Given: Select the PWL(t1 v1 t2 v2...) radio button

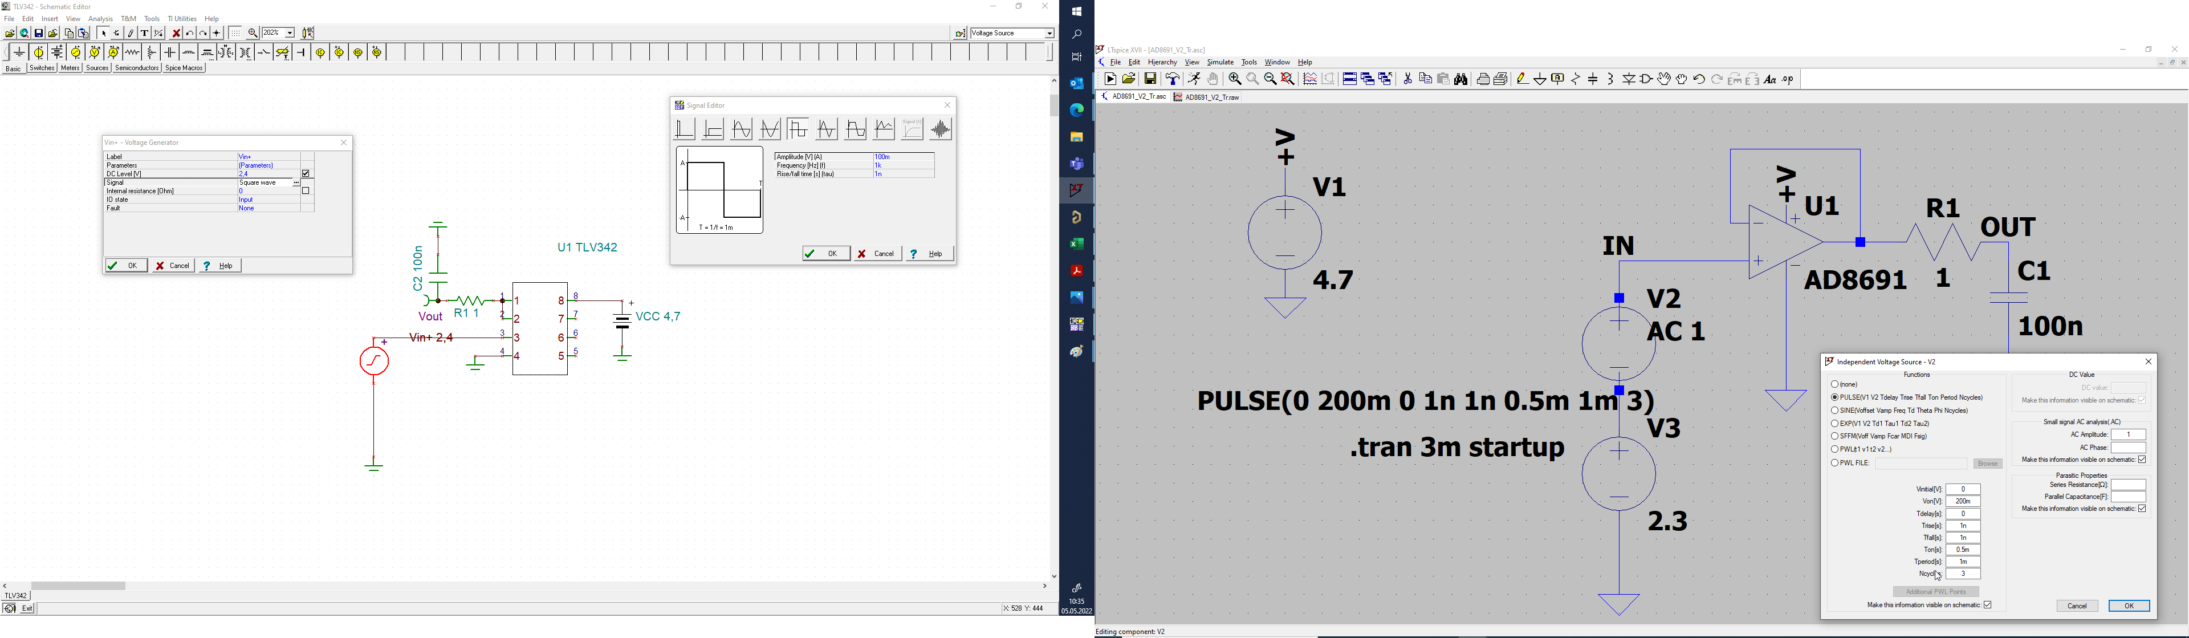Looking at the screenshot, I should (1834, 449).
